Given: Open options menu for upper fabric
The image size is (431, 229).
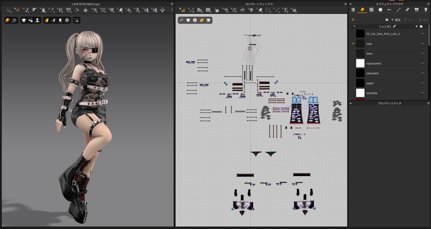Looking at the screenshot, I should [x=423, y=83].
